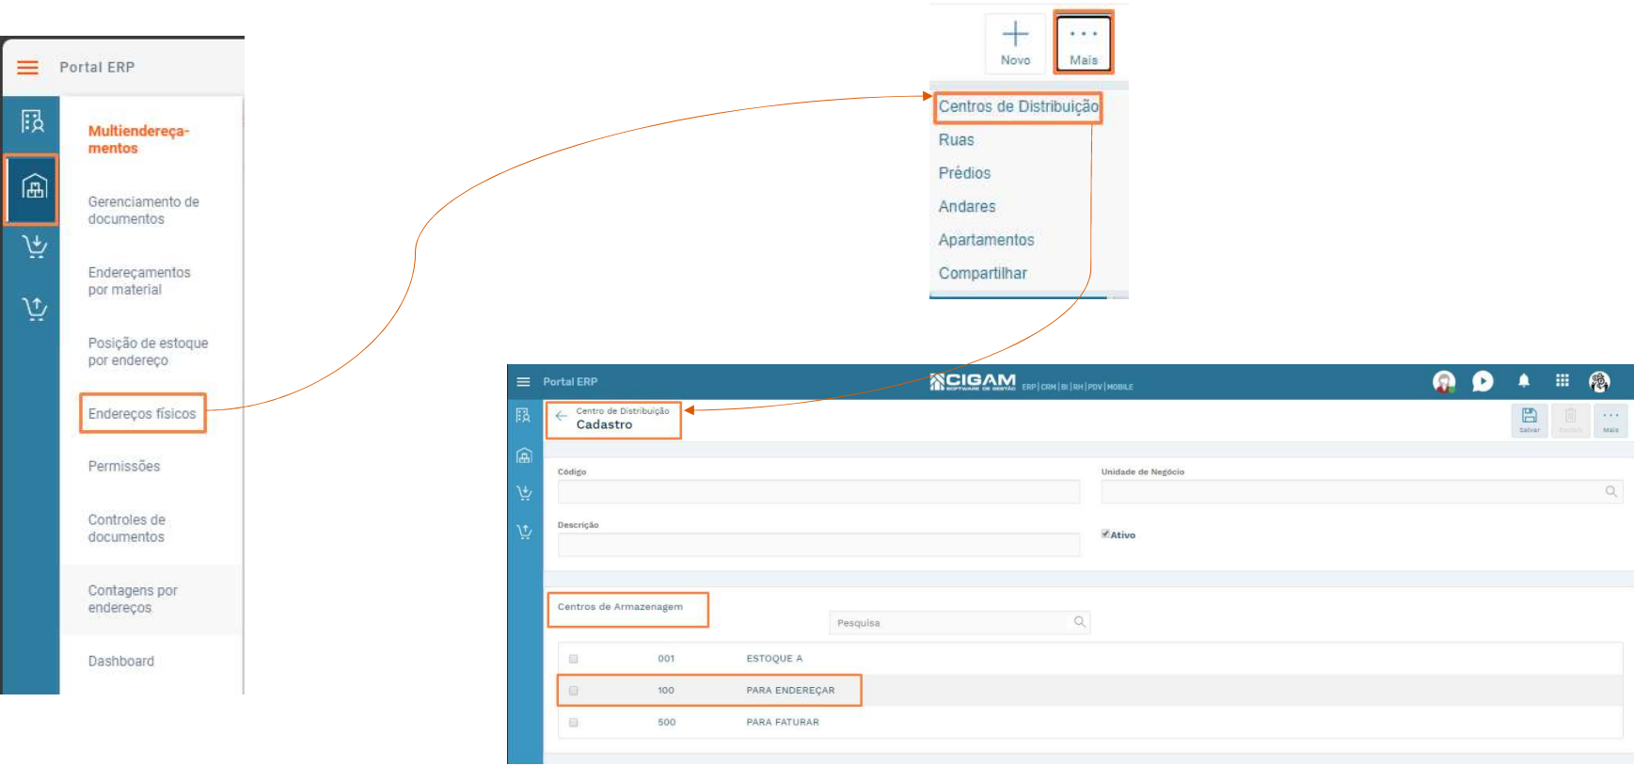
Task: Click code 001 in the storage list
Action: pyautogui.click(x=666, y=659)
